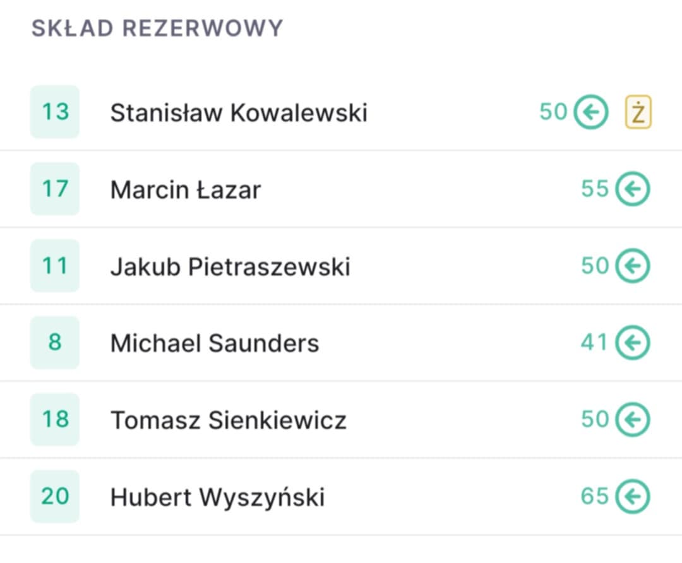Open player Marcin Łazar
Viewport: 682px width, 563px height.
tap(186, 190)
